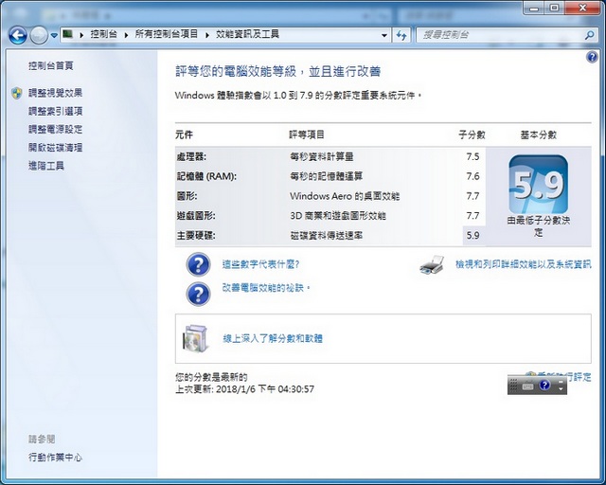The image size is (606, 485).
Task: Minimize the window
Action: click(x=534, y=8)
